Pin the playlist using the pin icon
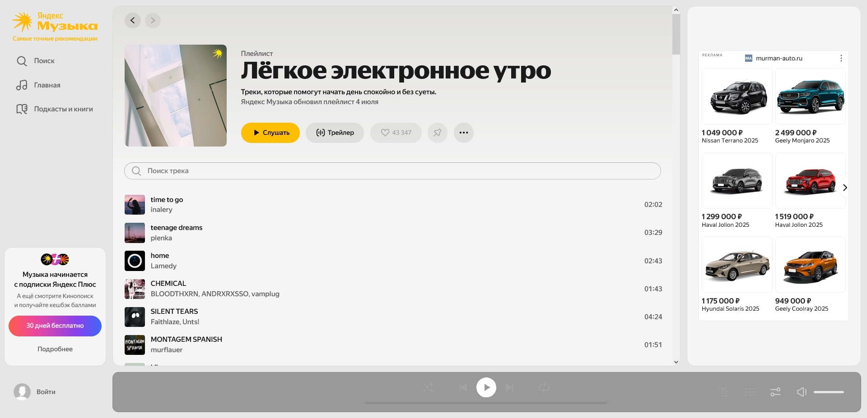 pos(437,133)
